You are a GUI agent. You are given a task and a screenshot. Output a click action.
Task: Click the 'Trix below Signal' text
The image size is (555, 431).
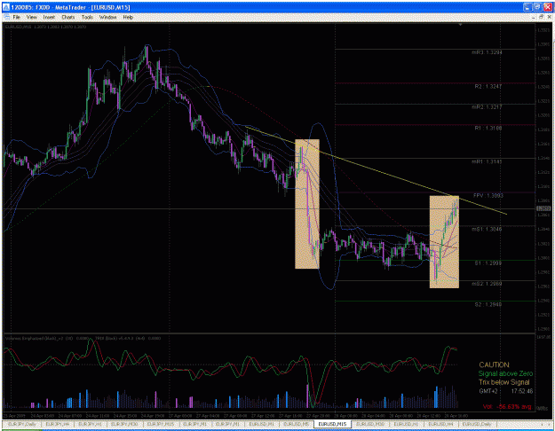click(504, 382)
